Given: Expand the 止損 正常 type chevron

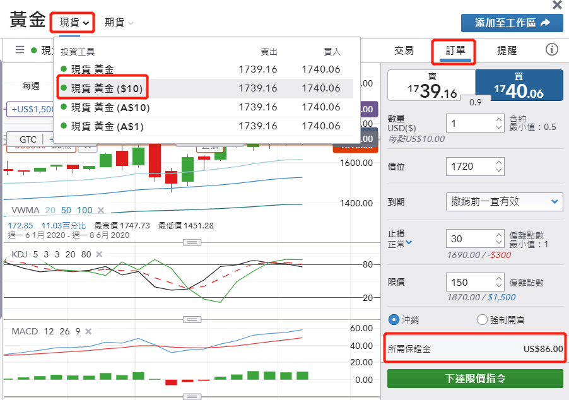Looking at the screenshot, I should click(409, 242).
